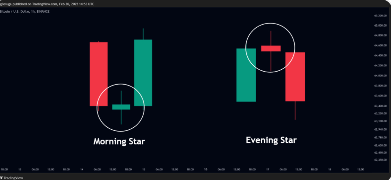The height and width of the screenshot is (180, 391).
Task: Click date 16 on the time axis
Action: [x=206, y=169]
